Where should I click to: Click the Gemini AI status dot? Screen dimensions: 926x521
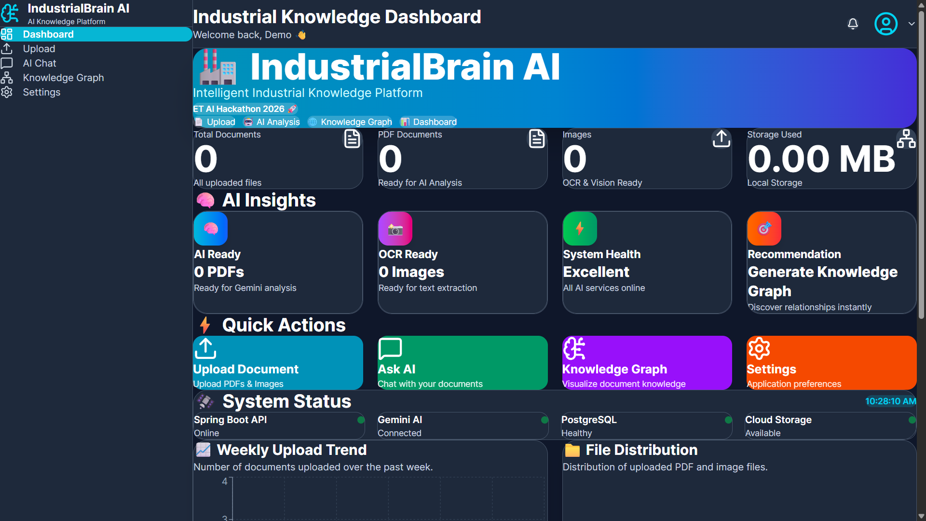[545, 420]
